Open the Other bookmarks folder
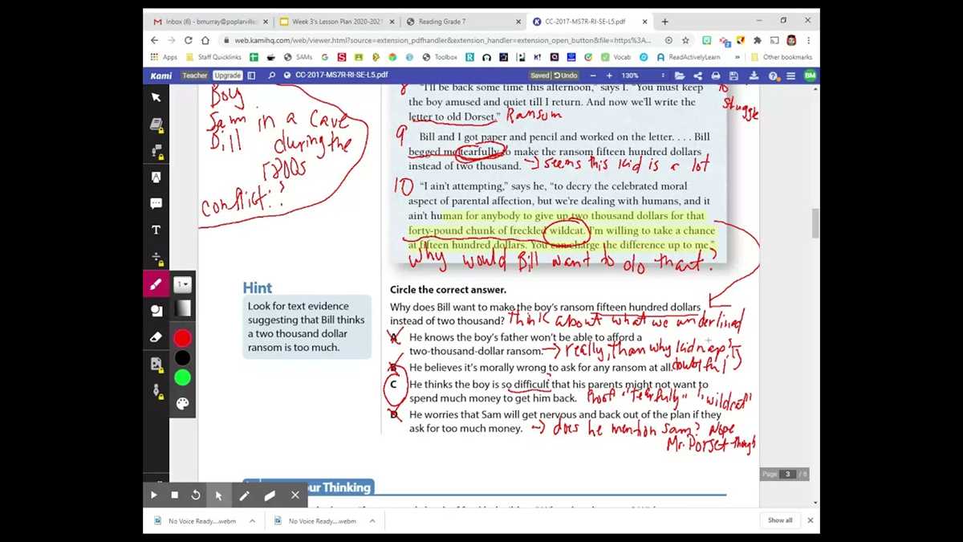The height and width of the screenshot is (542, 963). [x=781, y=57]
